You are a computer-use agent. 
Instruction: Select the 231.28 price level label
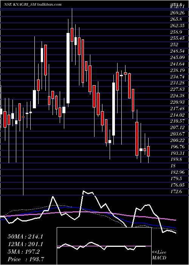click(x=177, y=83)
